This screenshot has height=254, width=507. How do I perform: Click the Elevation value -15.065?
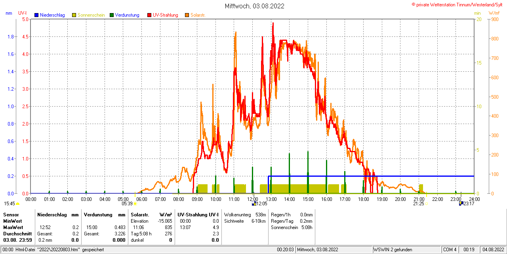165,221
